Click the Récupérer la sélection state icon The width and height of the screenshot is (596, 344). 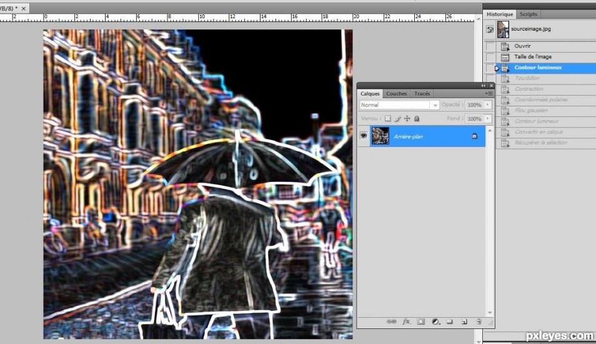(x=505, y=143)
